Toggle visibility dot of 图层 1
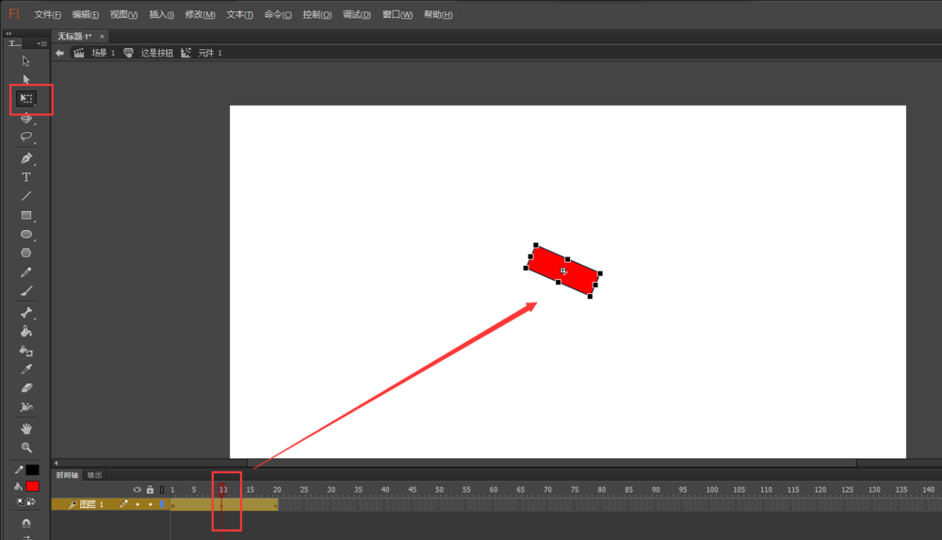The width and height of the screenshot is (942, 540). (138, 504)
